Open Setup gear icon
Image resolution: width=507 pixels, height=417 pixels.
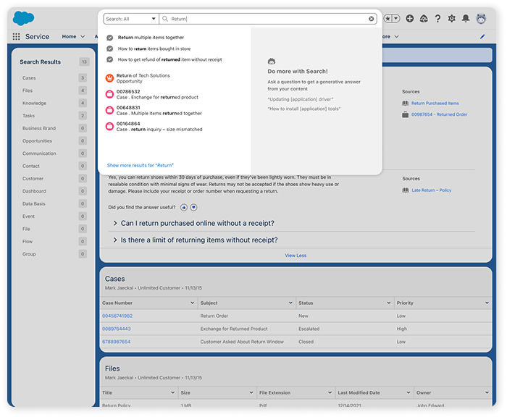(452, 19)
